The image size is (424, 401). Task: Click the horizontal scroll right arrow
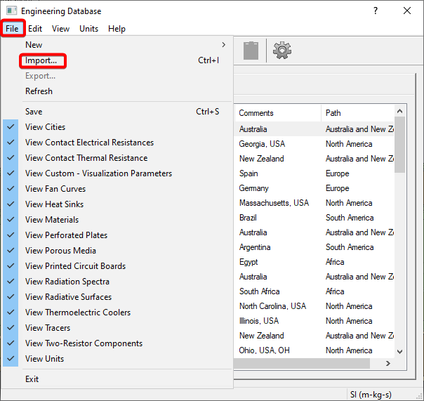tap(387, 363)
